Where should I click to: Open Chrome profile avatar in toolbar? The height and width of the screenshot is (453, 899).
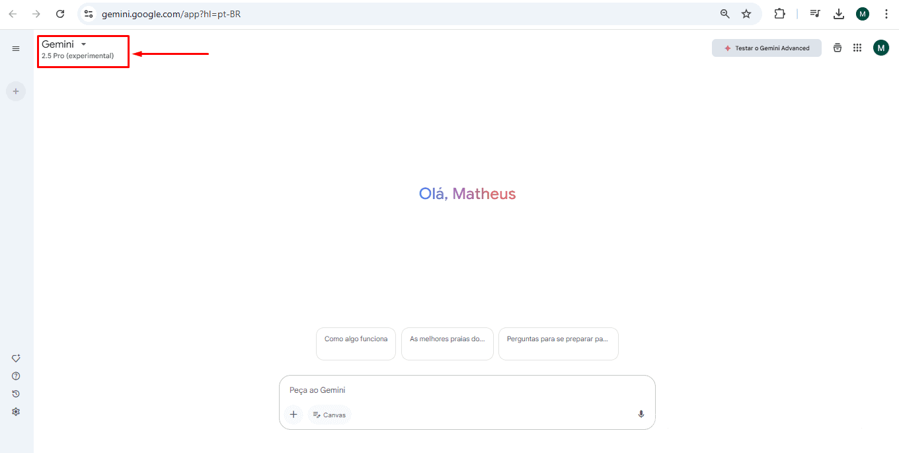(x=863, y=14)
